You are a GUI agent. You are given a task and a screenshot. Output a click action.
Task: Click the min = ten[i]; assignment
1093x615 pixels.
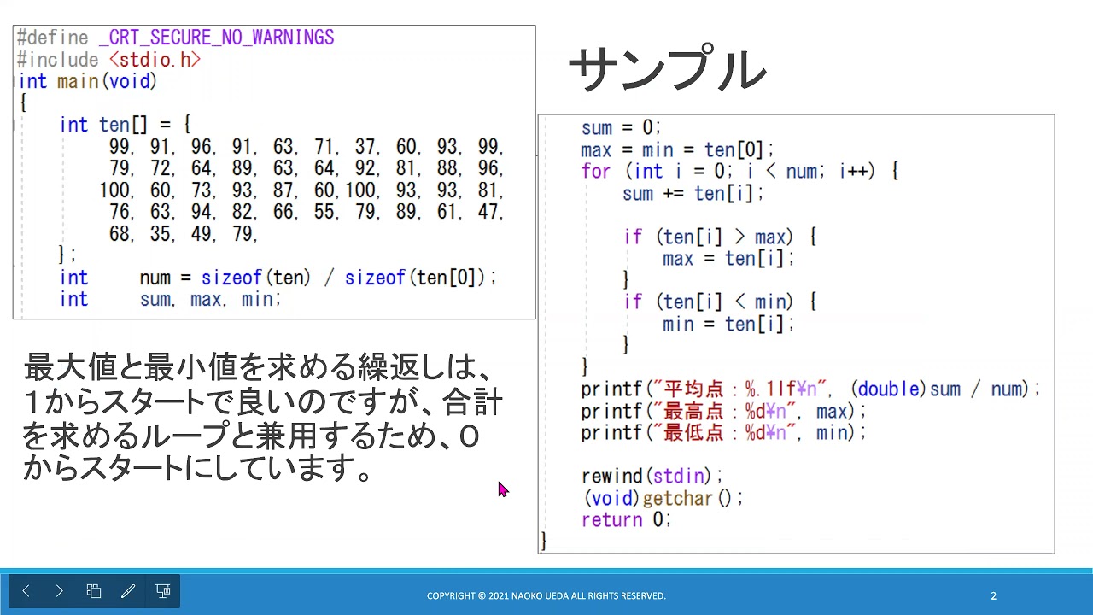point(728,325)
